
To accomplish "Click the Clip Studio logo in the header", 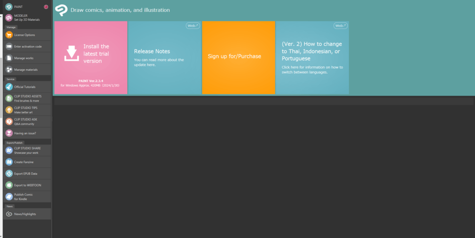I will pos(61,10).
